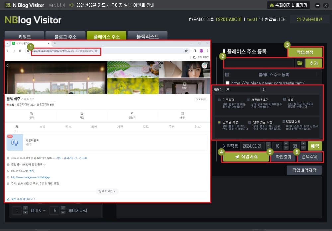This screenshot has width=332, height=231.
Task: Select the 플레이스 주소 tab
Action: 107,36
